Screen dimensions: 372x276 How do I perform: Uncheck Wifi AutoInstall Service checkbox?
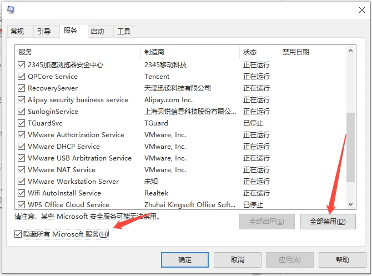click(21, 193)
